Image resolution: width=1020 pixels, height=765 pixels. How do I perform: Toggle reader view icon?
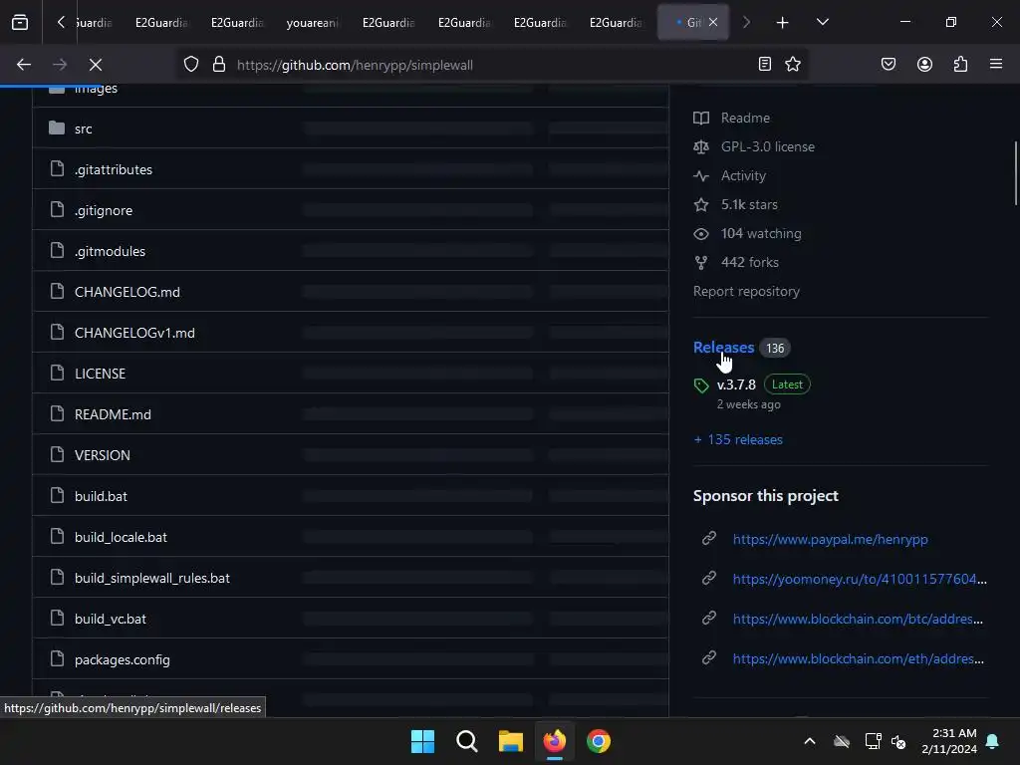765,65
